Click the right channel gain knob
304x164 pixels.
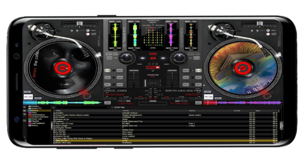179,57
